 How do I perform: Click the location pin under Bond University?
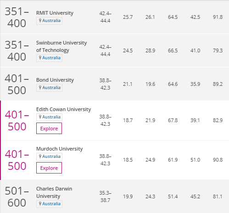pyautogui.click(x=40, y=88)
